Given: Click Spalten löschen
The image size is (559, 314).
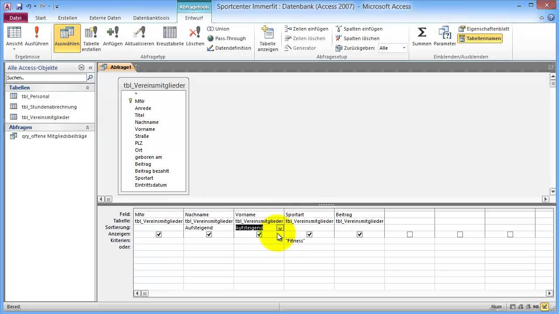Looking at the screenshot, I should (x=358, y=38).
